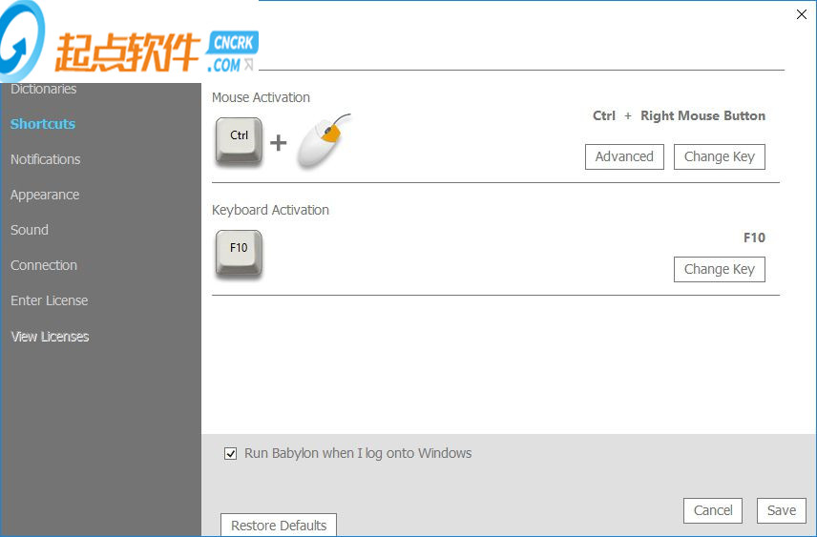This screenshot has width=817, height=537.
Task: Close the settings window
Action: 802,14
